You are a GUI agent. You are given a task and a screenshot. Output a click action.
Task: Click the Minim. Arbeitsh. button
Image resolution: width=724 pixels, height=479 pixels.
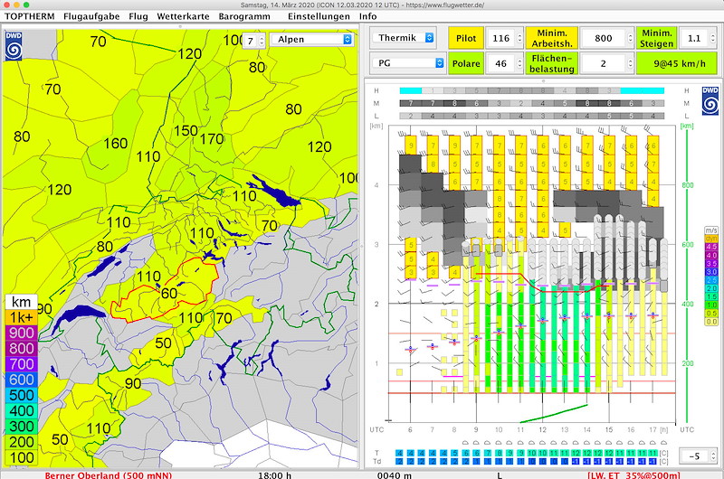551,38
